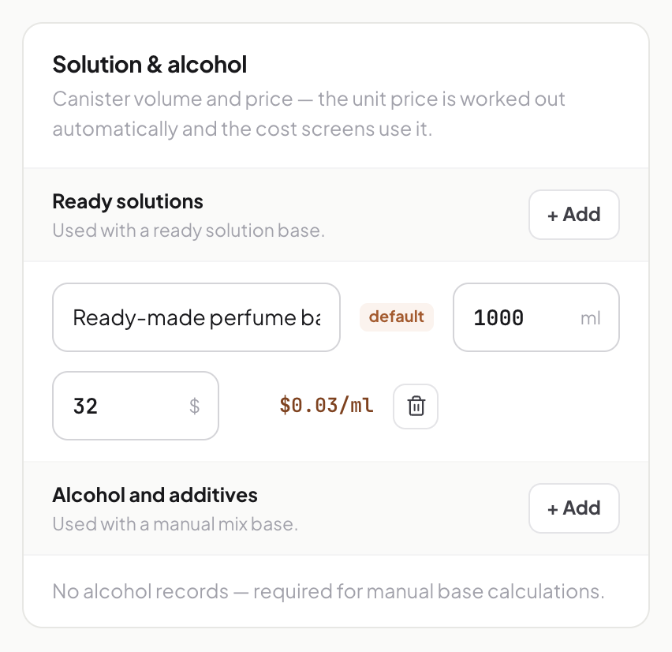Screen dimensions: 672x652
Task: Add a new alcohol or additive
Action: [x=574, y=508]
